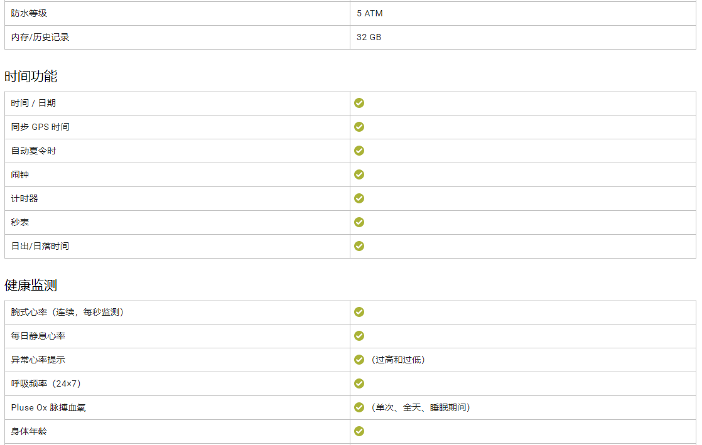
Task: Click the 时间功能 section heading
Action: point(31,77)
